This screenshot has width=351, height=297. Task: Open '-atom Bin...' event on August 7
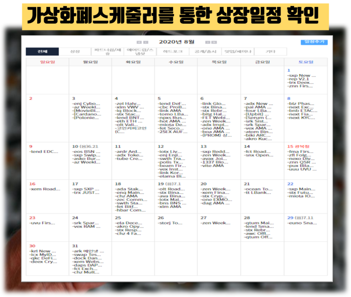coord(258,131)
